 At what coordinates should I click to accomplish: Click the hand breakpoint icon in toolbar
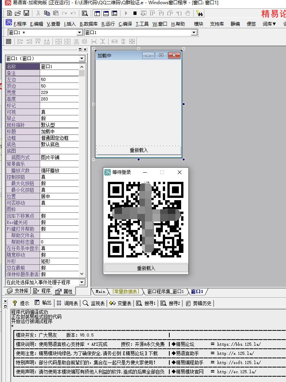pos(188,13)
